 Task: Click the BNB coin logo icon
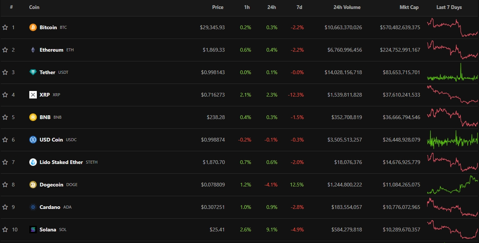(x=33, y=117)
